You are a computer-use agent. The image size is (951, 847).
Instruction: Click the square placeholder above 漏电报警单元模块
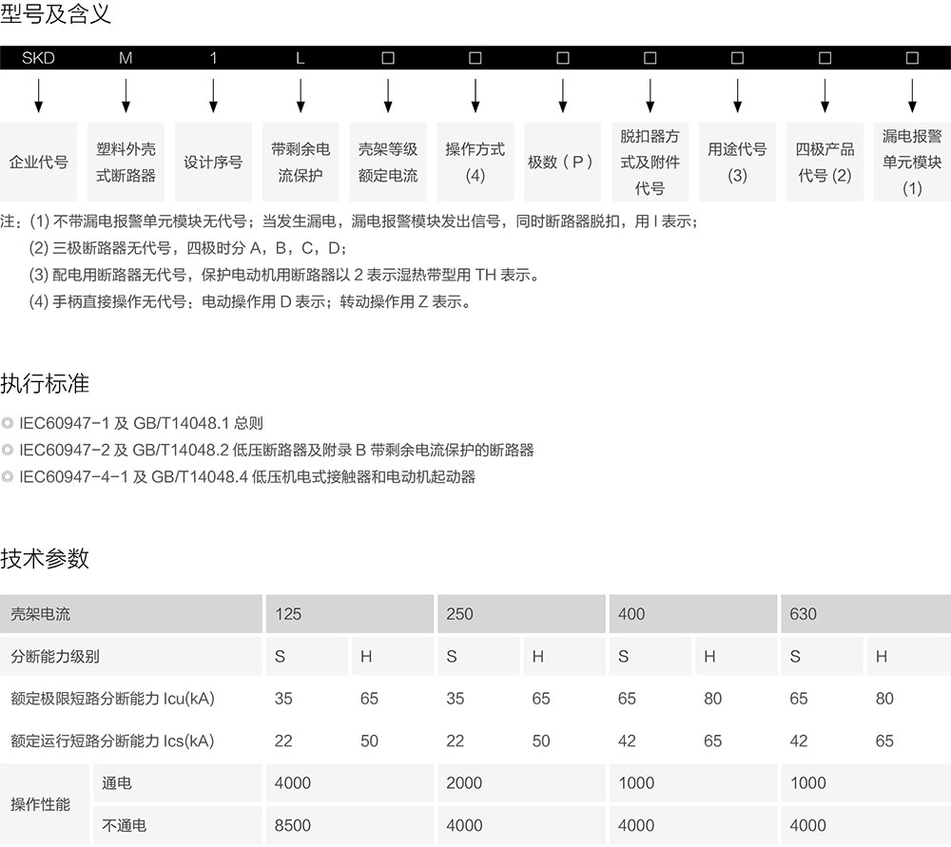[x=912, y=58]
